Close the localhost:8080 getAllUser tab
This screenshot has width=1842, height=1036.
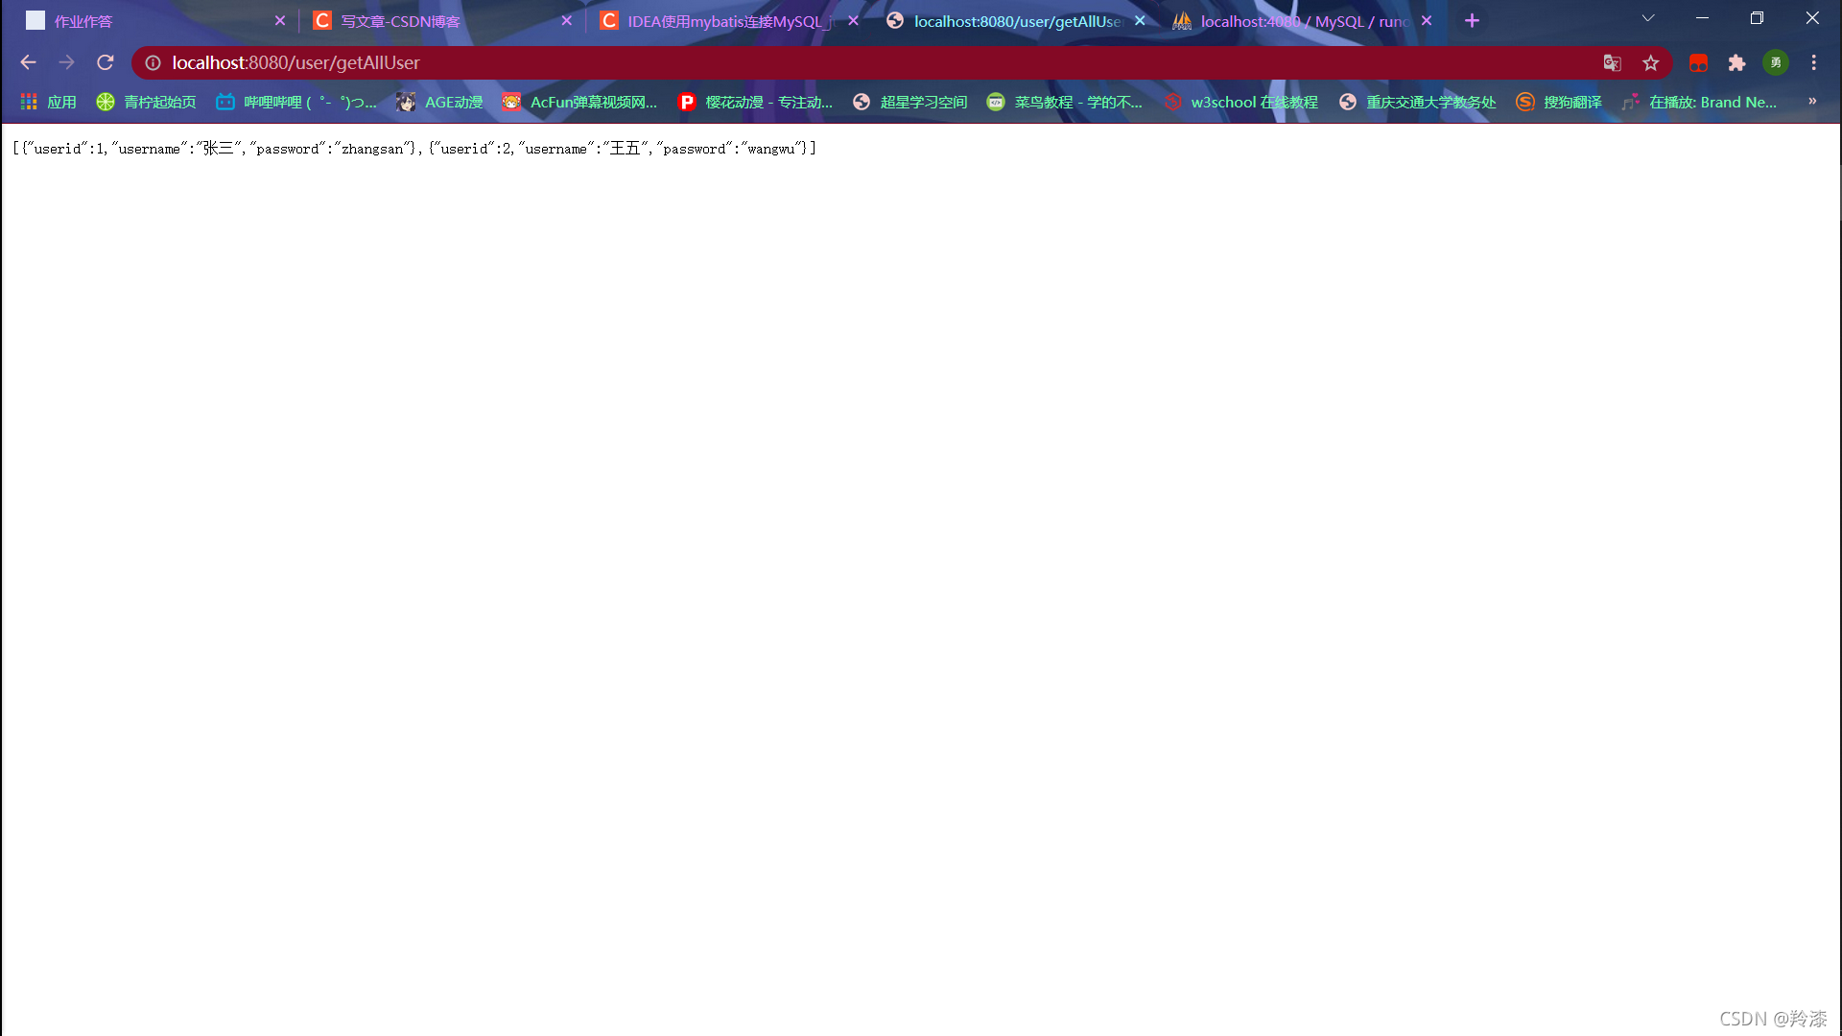click(1140, 20)
